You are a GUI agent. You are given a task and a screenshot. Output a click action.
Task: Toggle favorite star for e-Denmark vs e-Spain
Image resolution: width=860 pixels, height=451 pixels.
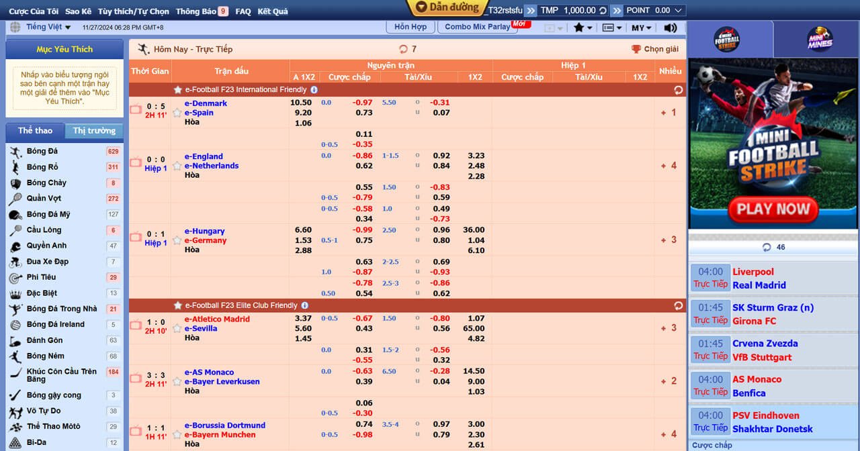tap(177, 113)
